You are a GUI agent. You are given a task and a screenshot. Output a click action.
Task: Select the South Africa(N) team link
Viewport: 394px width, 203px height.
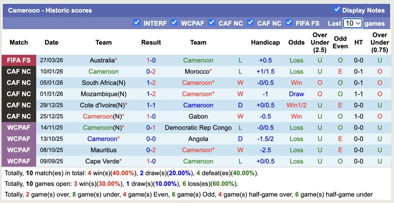(103, 83)
